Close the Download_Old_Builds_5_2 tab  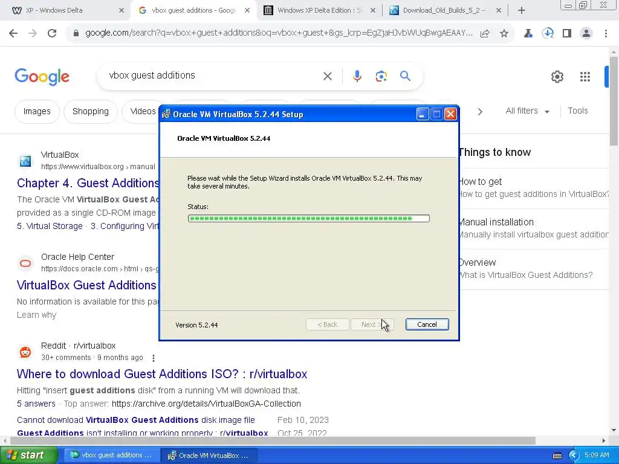499,11
